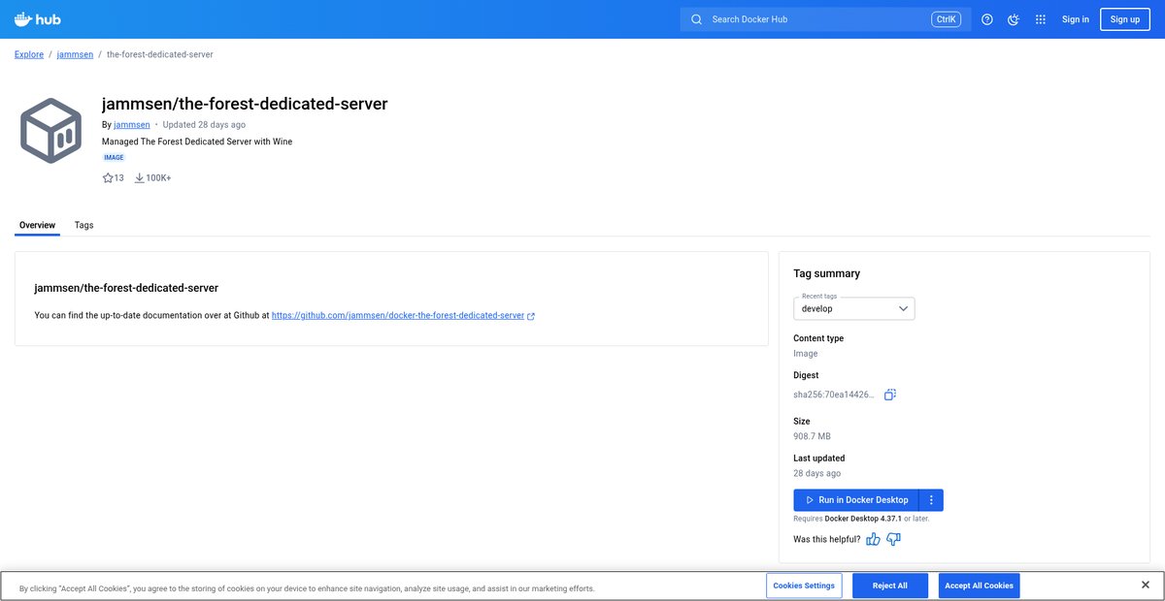Image resolution: width=1165 pixels, height=601 pixels.
Task: Click the Sign up button
Action: click(1125, 19)
